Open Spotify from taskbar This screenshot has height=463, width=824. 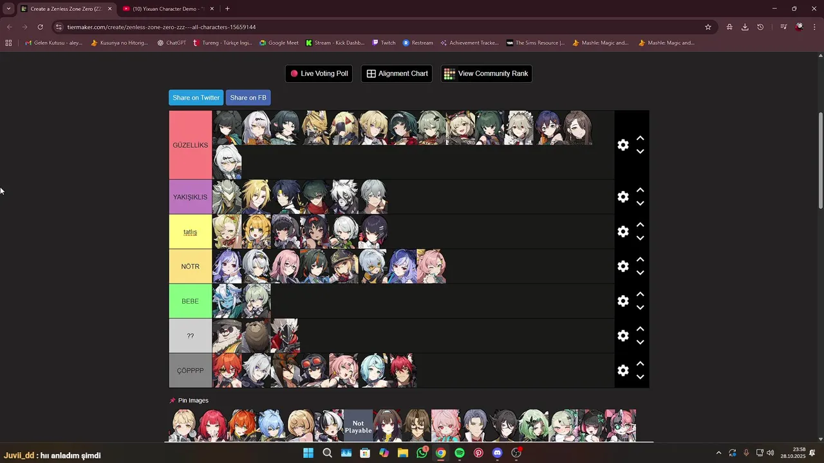[x=460, y=453]
